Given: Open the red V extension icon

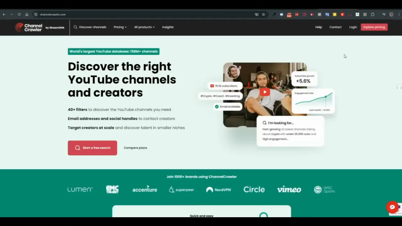Looking at the screenshot, I should tap(342, 14).
